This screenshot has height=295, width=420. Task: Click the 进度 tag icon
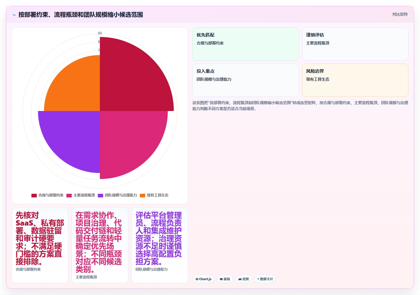[240, 279]
